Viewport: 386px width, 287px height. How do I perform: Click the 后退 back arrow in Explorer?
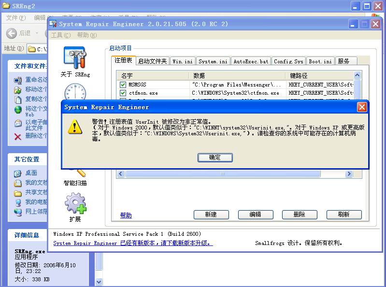click(x=11, y=33)
